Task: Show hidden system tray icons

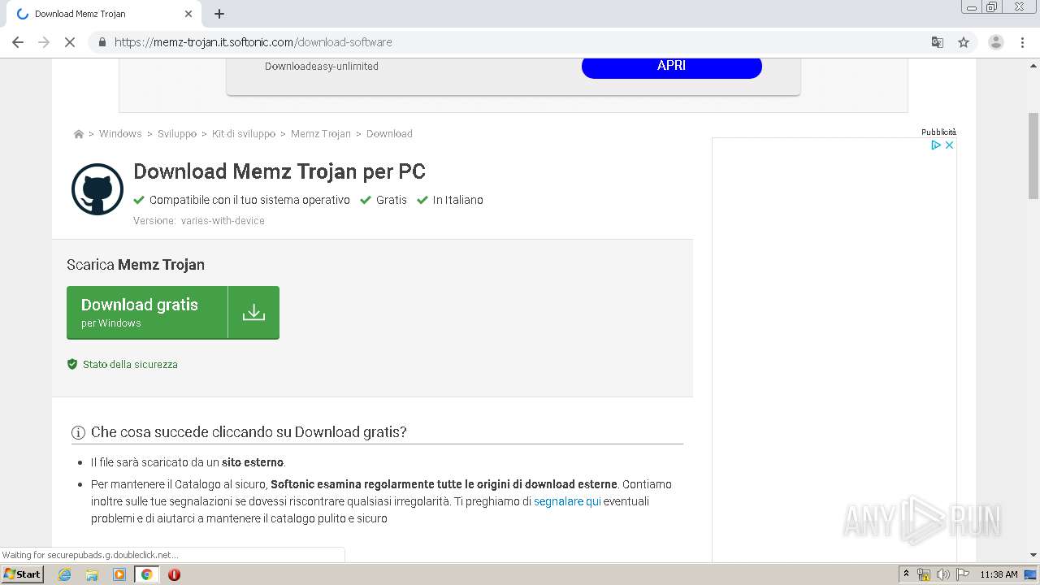Action: coord(907,574)
